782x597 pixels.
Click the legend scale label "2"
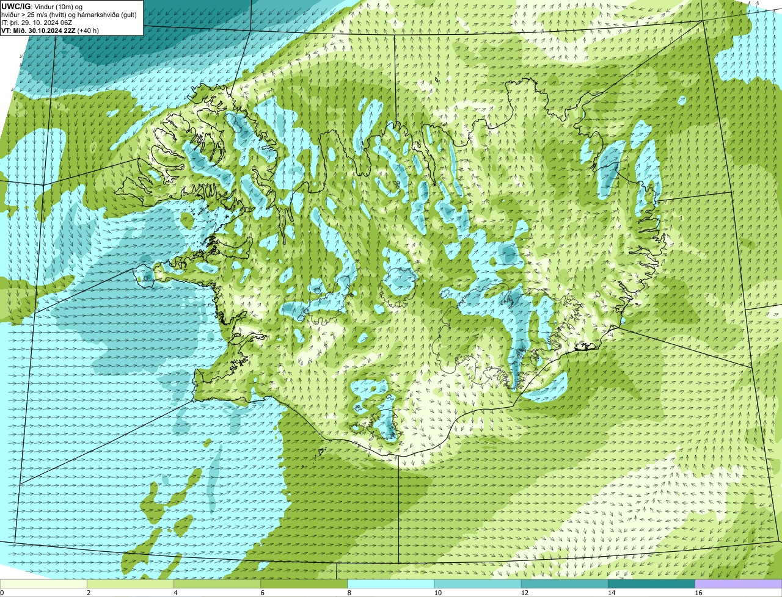[89, 593]
